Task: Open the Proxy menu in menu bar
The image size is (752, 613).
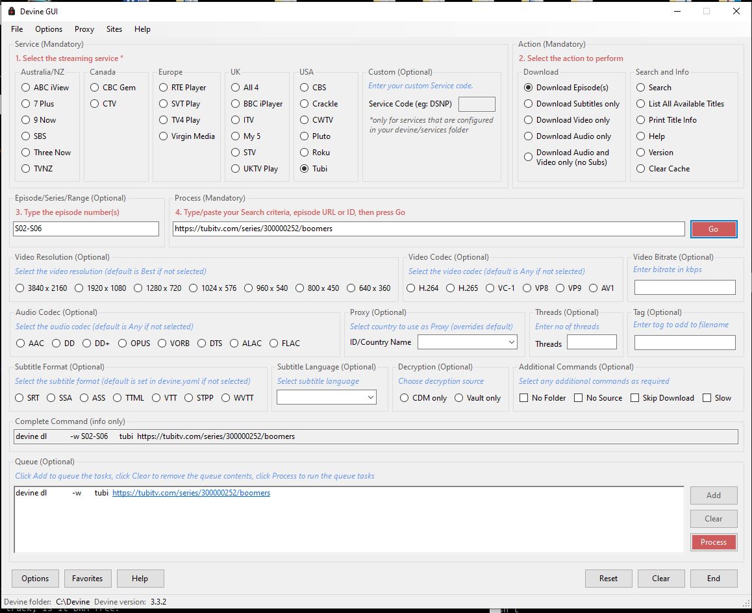Action: (84, 29)
